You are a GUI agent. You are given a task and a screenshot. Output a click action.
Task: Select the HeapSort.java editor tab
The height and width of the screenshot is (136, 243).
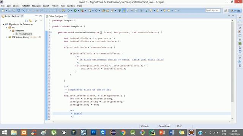(56, 16)
